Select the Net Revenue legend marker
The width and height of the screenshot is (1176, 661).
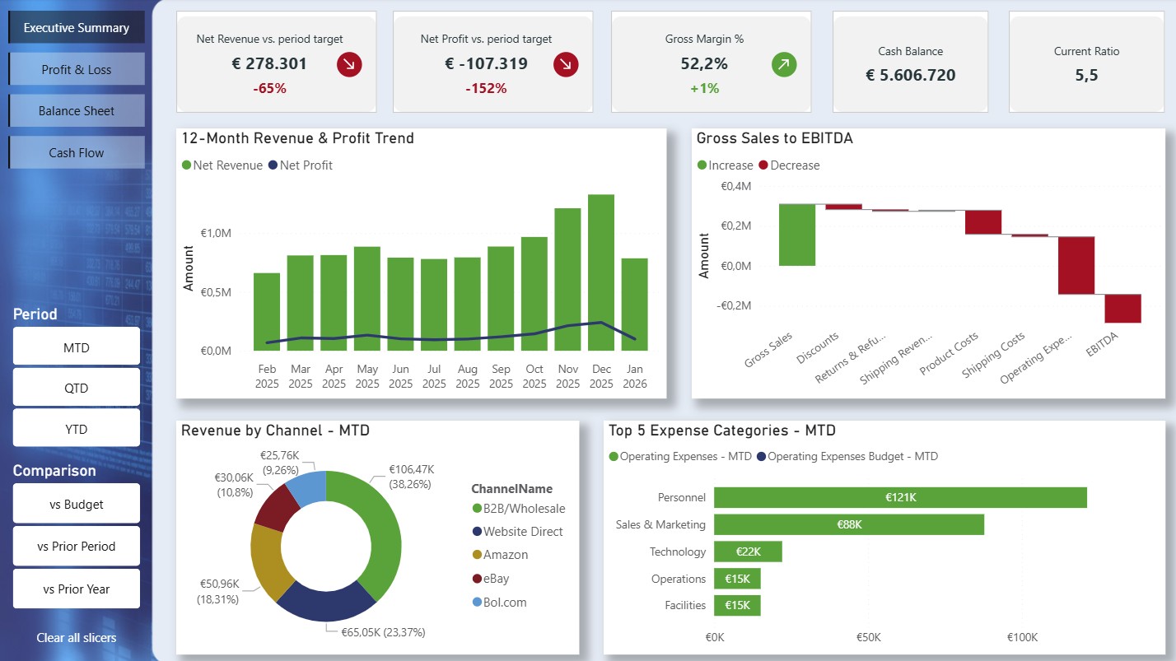(x=187, y=165)
